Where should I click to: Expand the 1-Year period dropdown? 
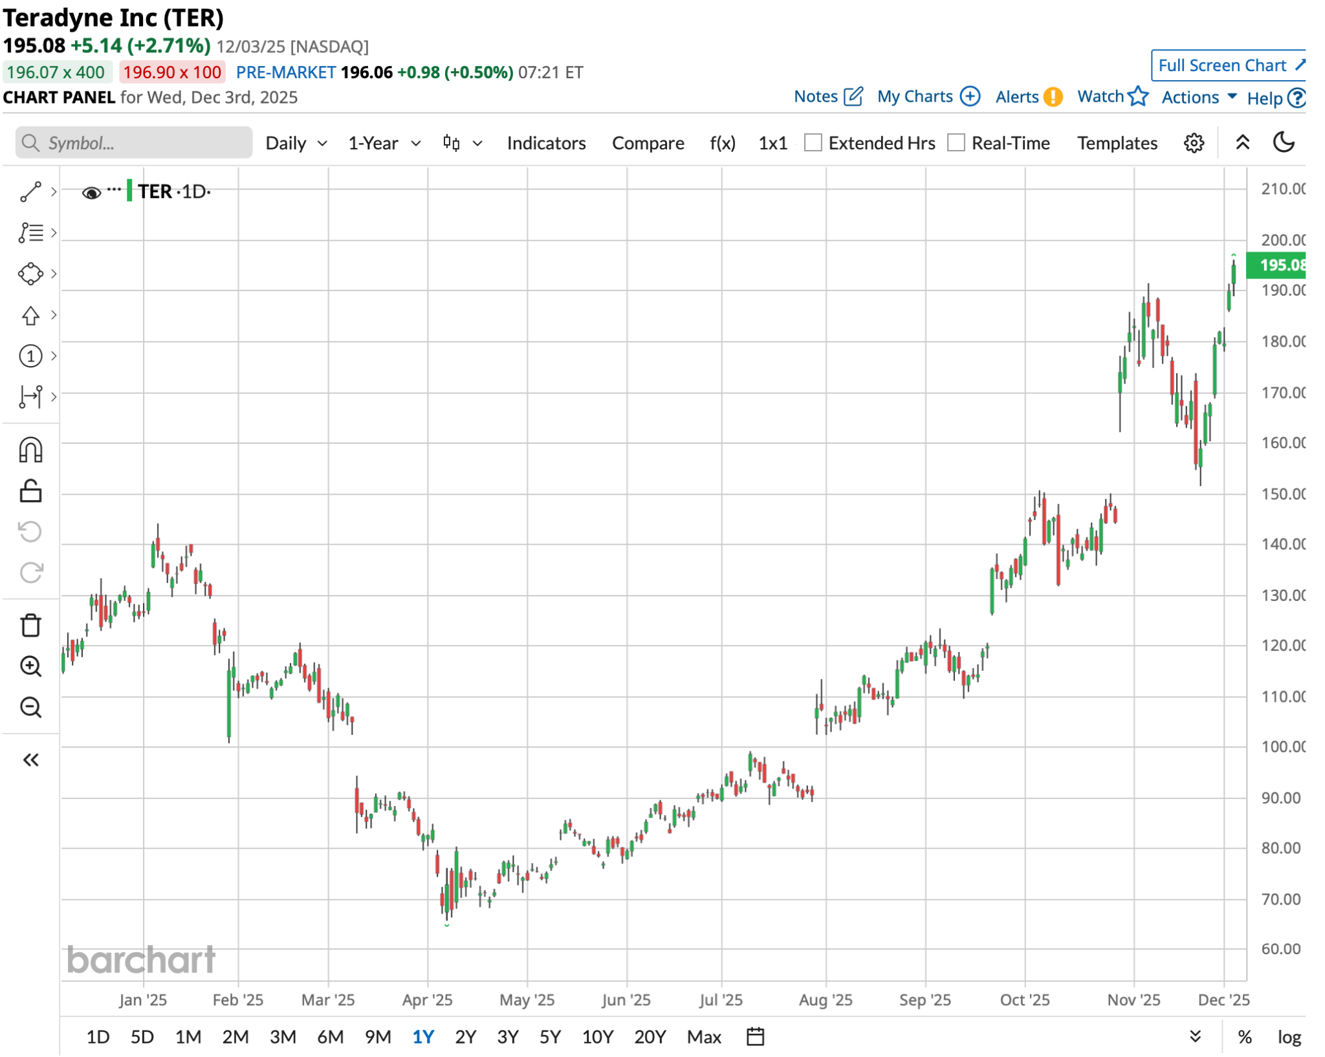pyautogui.click(x=384, y=143)
